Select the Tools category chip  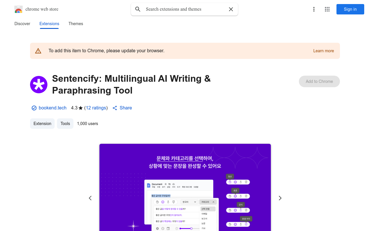(65, 123)
